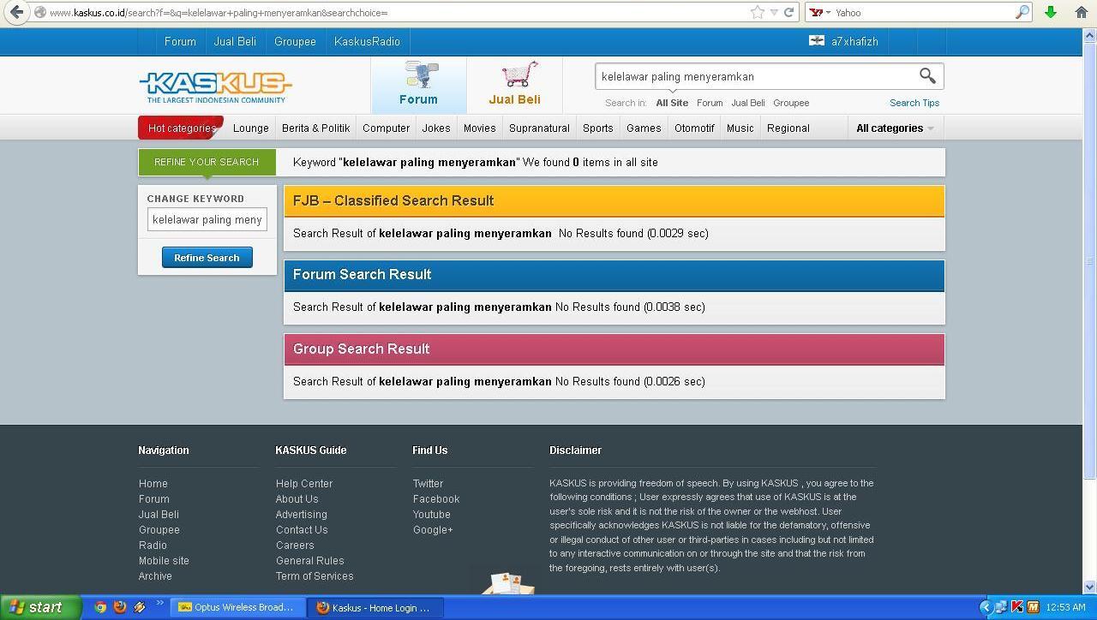The image size is (1097, 620).
Task: Open the Windows start menu
Action: click(40, 607)
